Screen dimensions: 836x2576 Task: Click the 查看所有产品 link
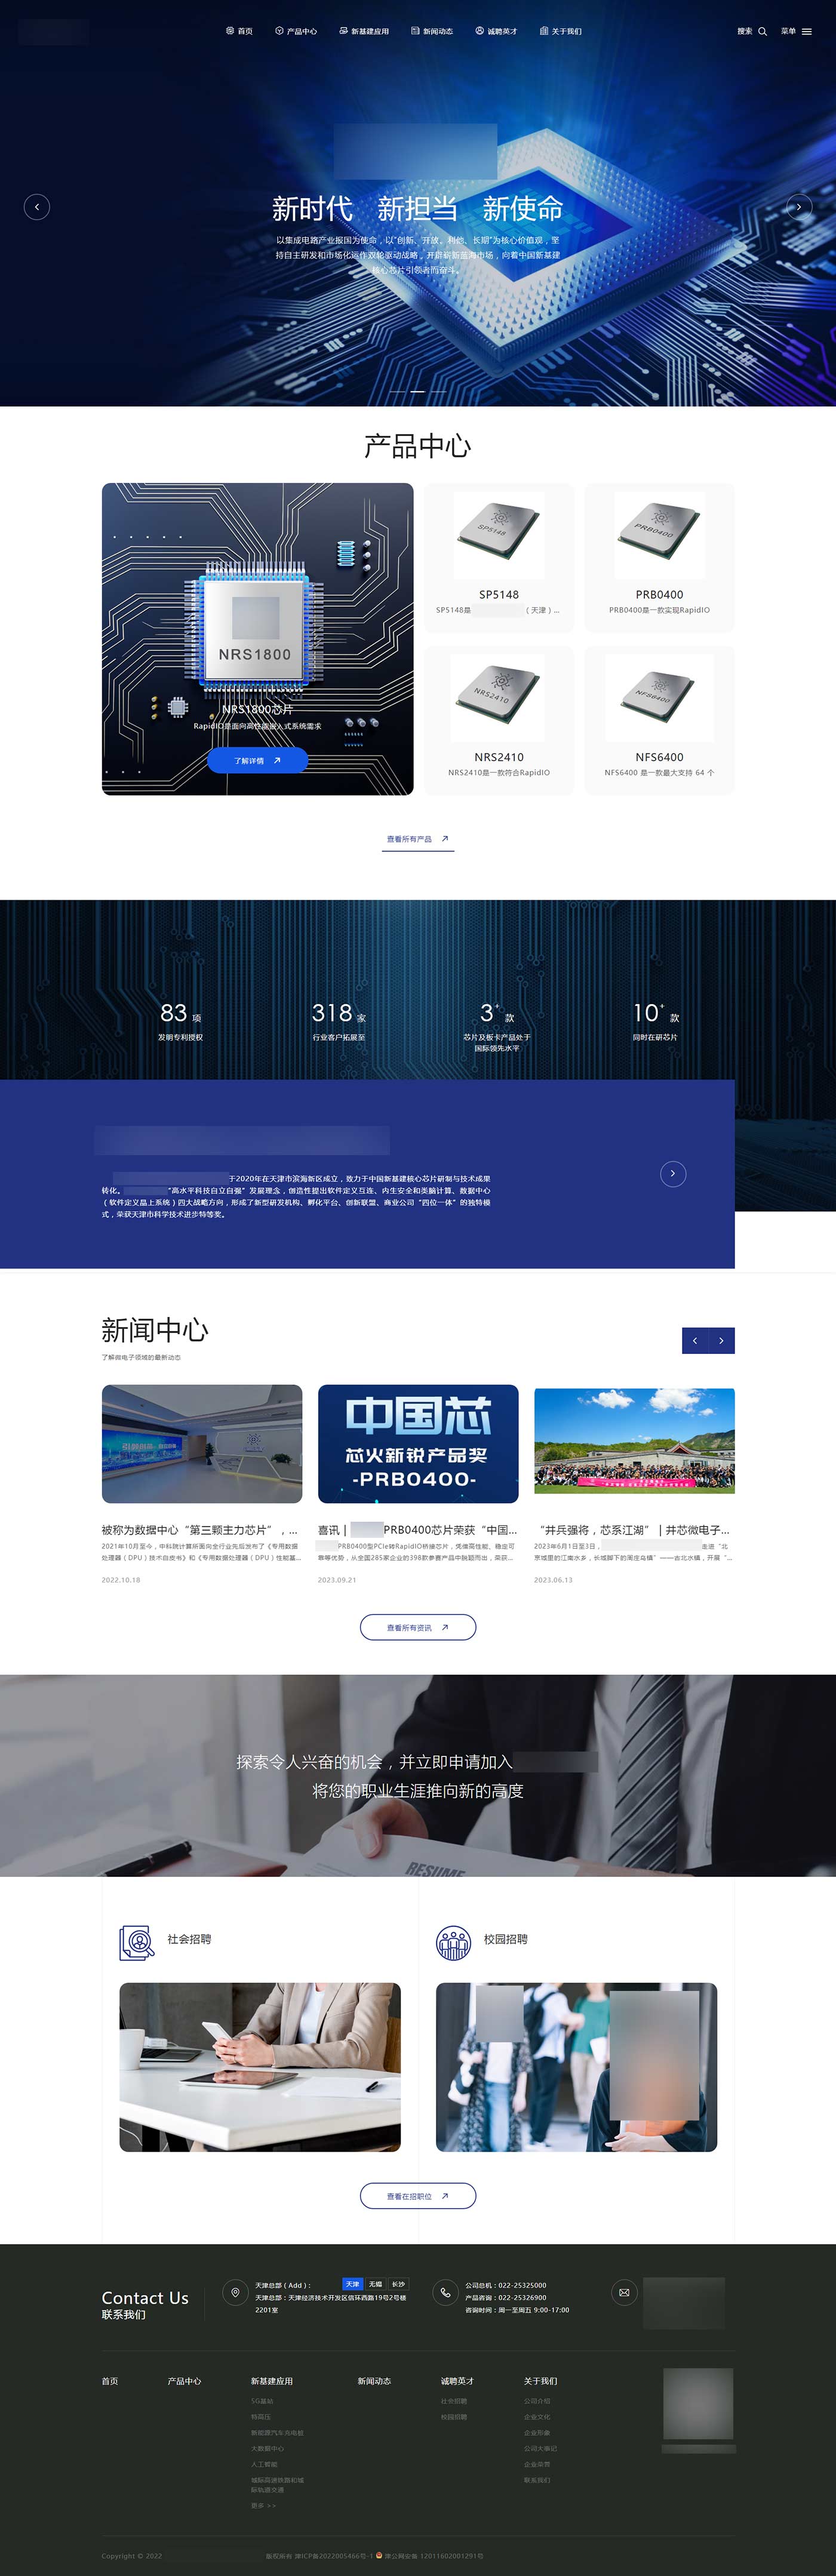[418, 839]
